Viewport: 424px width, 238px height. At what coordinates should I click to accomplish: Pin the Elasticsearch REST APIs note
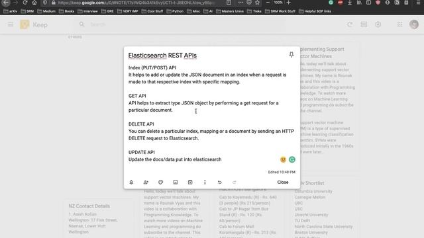(x=291, y=55)
